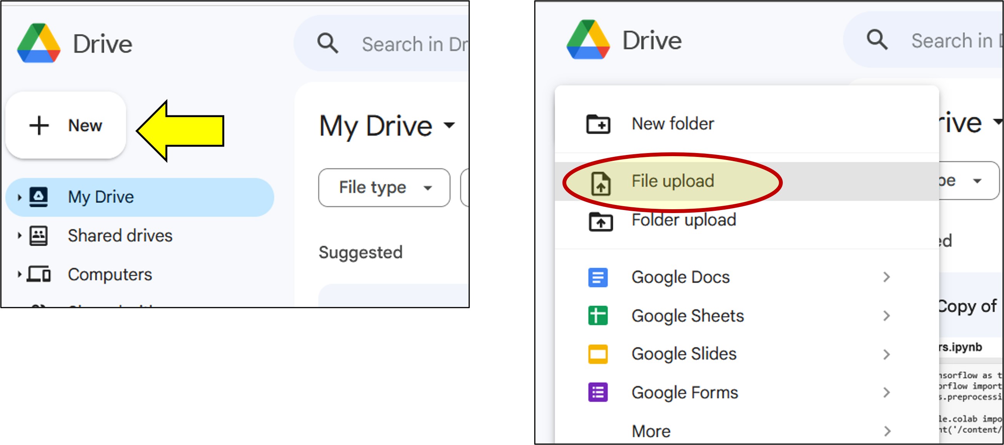1004x445 pixels.
Task: Click the purple Google Forms icon
Action: click(x=598, y=392)
